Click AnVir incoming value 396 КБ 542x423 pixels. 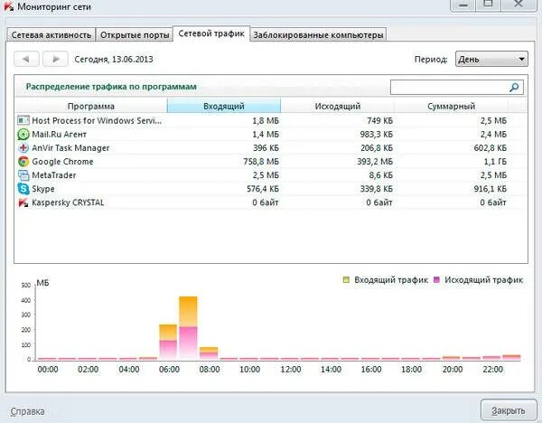[x=266, y=148]
